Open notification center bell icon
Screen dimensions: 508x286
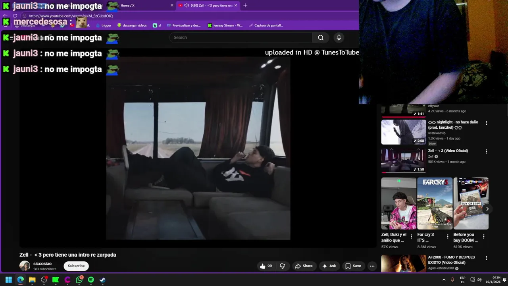pyautogui.click(x=504, y=280)
